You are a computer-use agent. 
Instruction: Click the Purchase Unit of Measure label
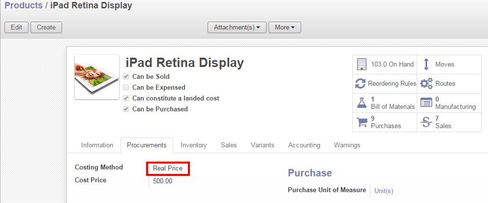click(327, 190)
